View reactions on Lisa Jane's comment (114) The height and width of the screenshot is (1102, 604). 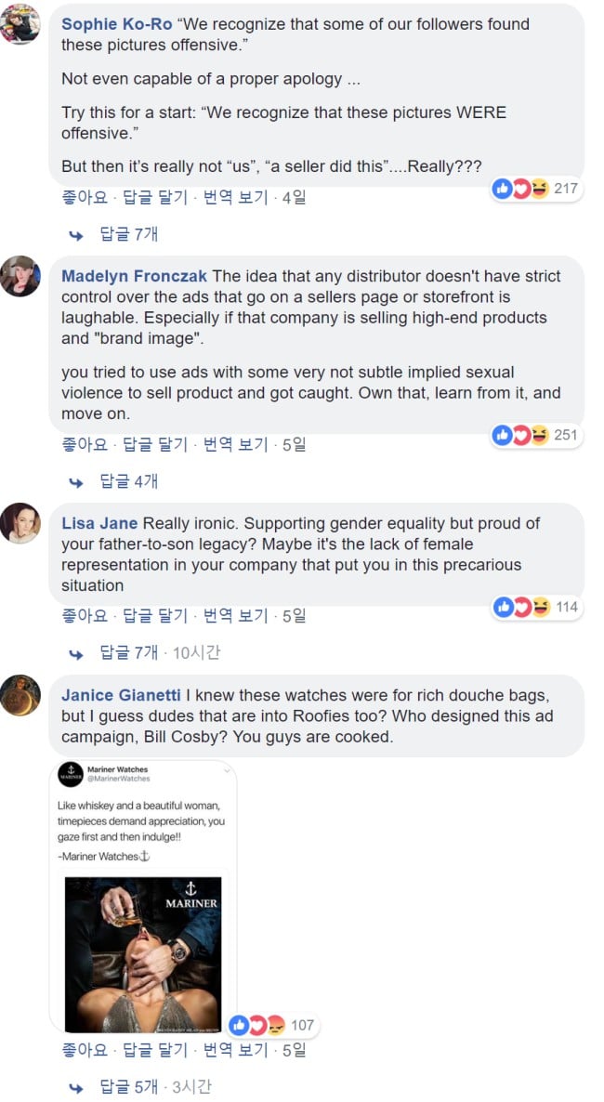pos(536,608)
